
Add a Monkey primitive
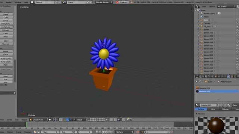coord(6,44)
